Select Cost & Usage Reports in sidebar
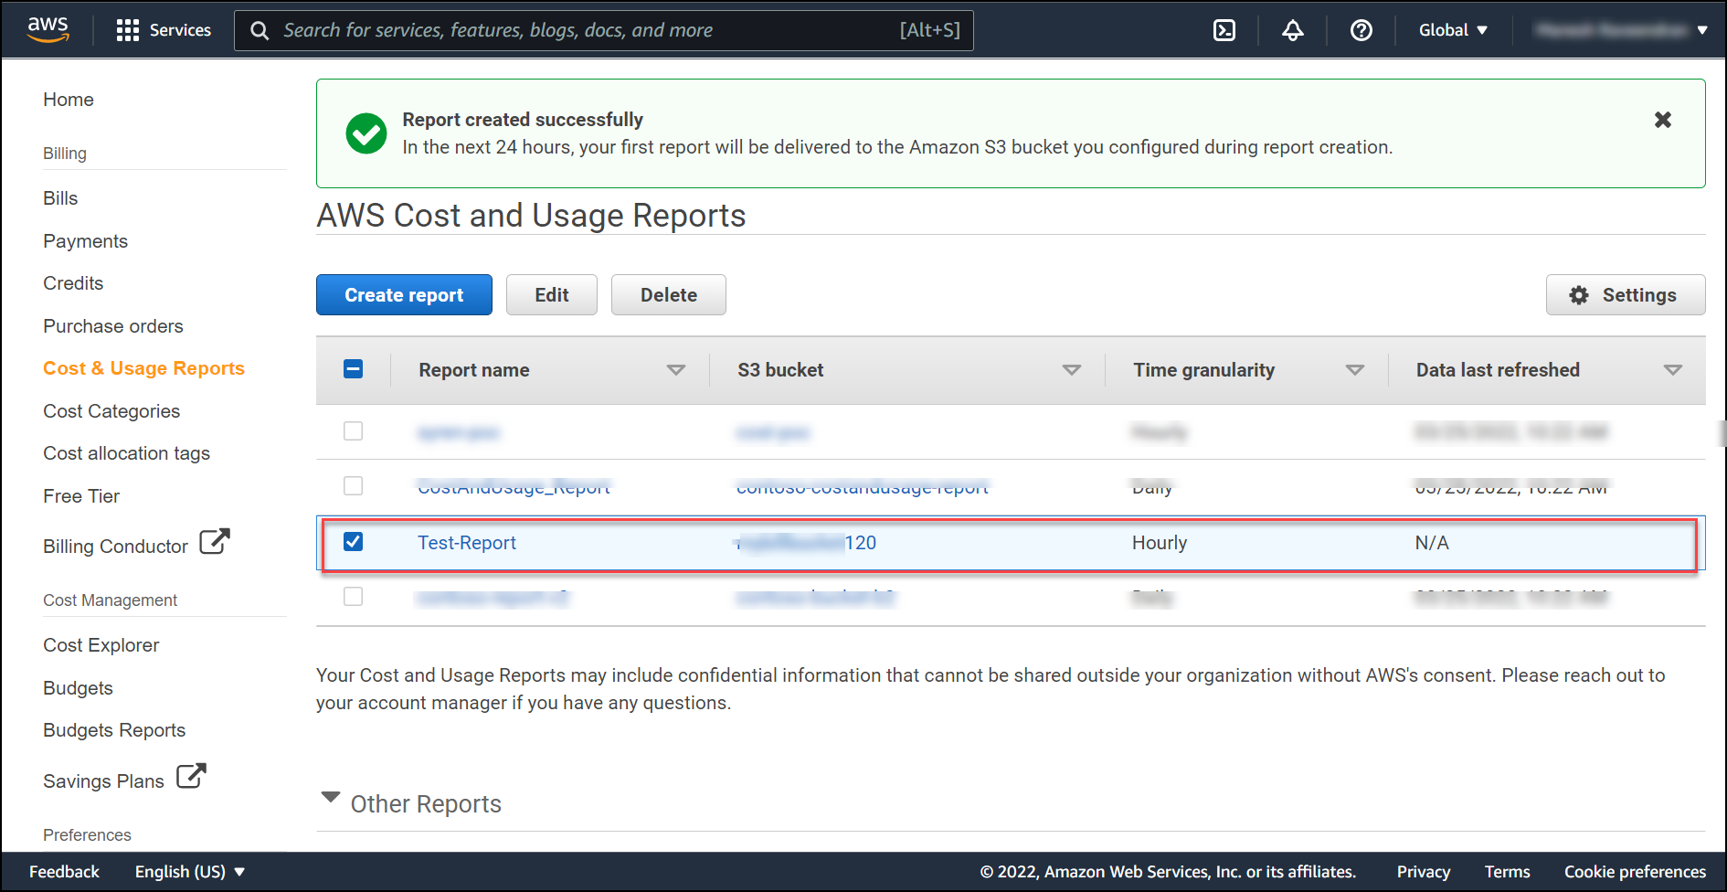The height and width of the screenshot is (892, 1727). coord(143,368)
